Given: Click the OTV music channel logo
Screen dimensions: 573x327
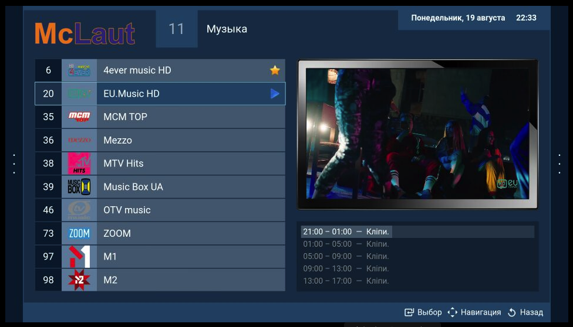Looking at the screenshot, I should tap(79, 210).
